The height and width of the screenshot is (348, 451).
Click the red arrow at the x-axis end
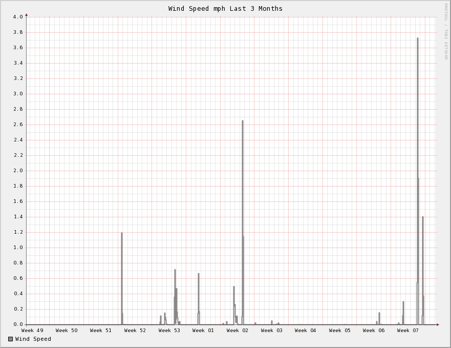[x=438, y=324]
